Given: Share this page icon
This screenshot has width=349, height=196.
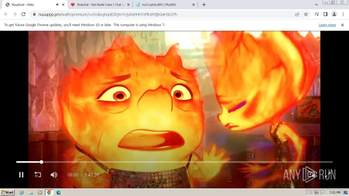Looking at the screenshot, I should [x=297, y=14].
